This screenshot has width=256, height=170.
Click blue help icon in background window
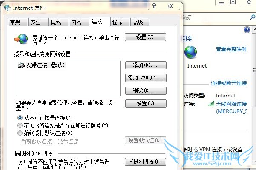(247, 30)
